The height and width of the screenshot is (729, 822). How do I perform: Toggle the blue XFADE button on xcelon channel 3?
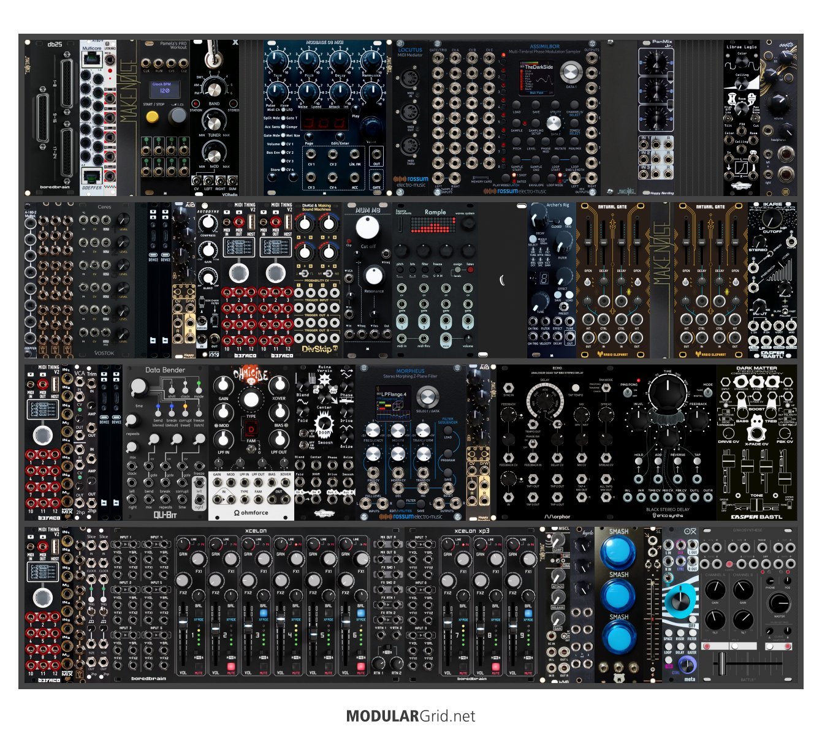264,613
